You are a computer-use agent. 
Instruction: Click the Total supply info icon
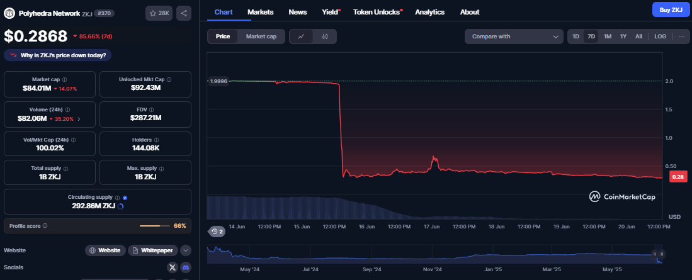pos(65,169)
